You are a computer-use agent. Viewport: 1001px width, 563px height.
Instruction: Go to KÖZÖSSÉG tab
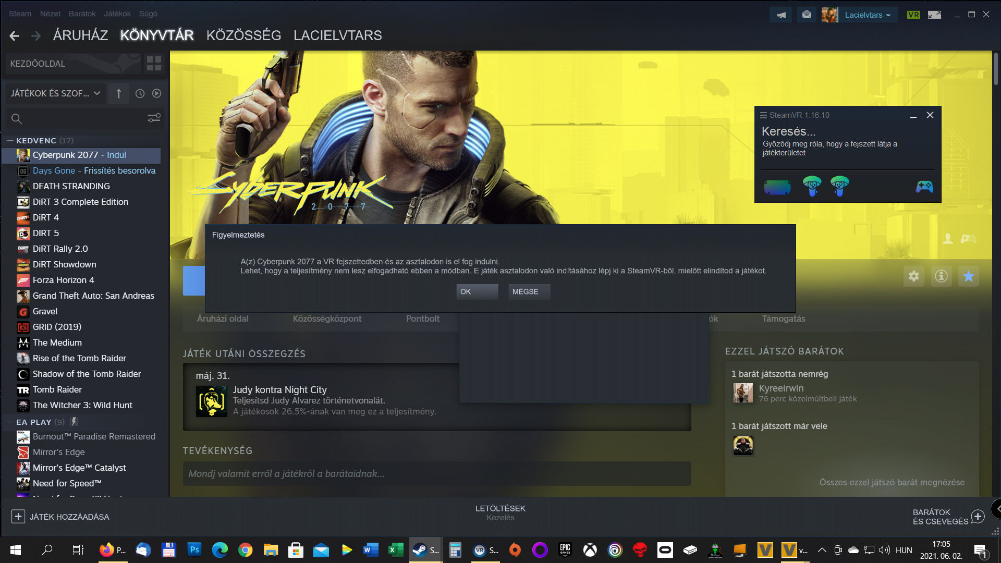click(243, 35)
